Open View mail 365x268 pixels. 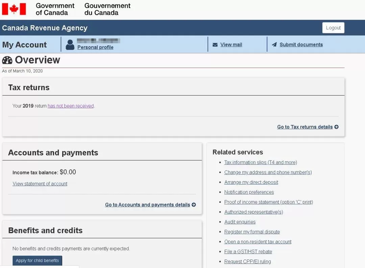231,45
